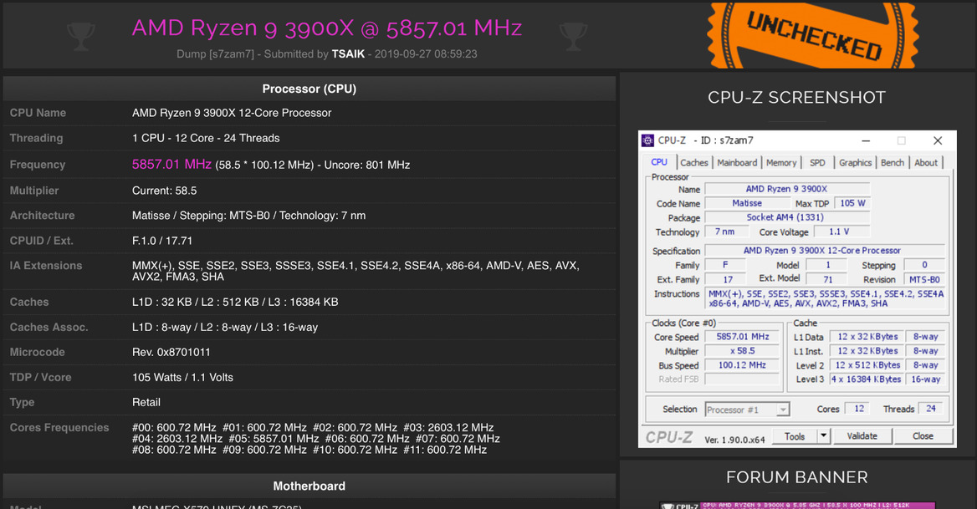
Task: Switch to the CPU tab in CPU-Z
Action: (x=659, y=162)
